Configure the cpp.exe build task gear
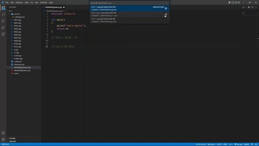The height and width of the screenshot is (146, 259). point(166,8)
